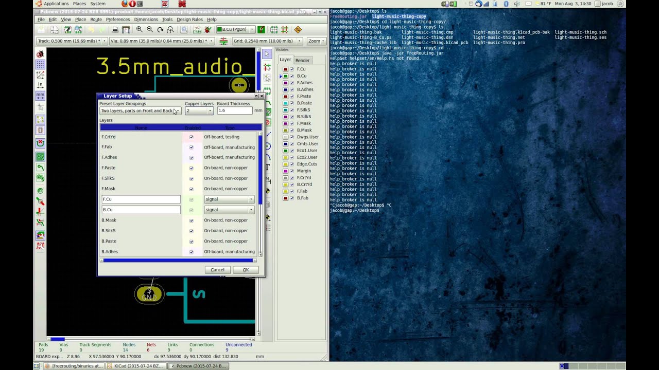Toggle cursor shape icon in left toolbar

tap(40, 106)
